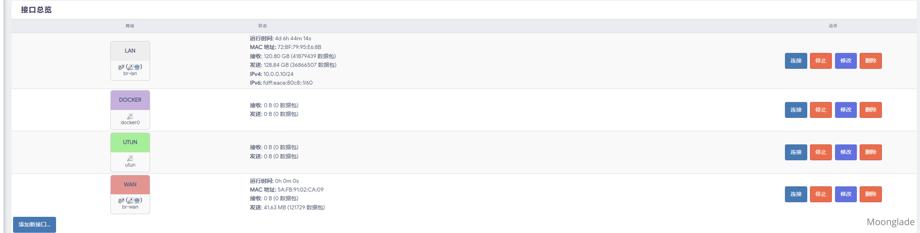Click 修改 for the DOCKER interface

[845, 110]
